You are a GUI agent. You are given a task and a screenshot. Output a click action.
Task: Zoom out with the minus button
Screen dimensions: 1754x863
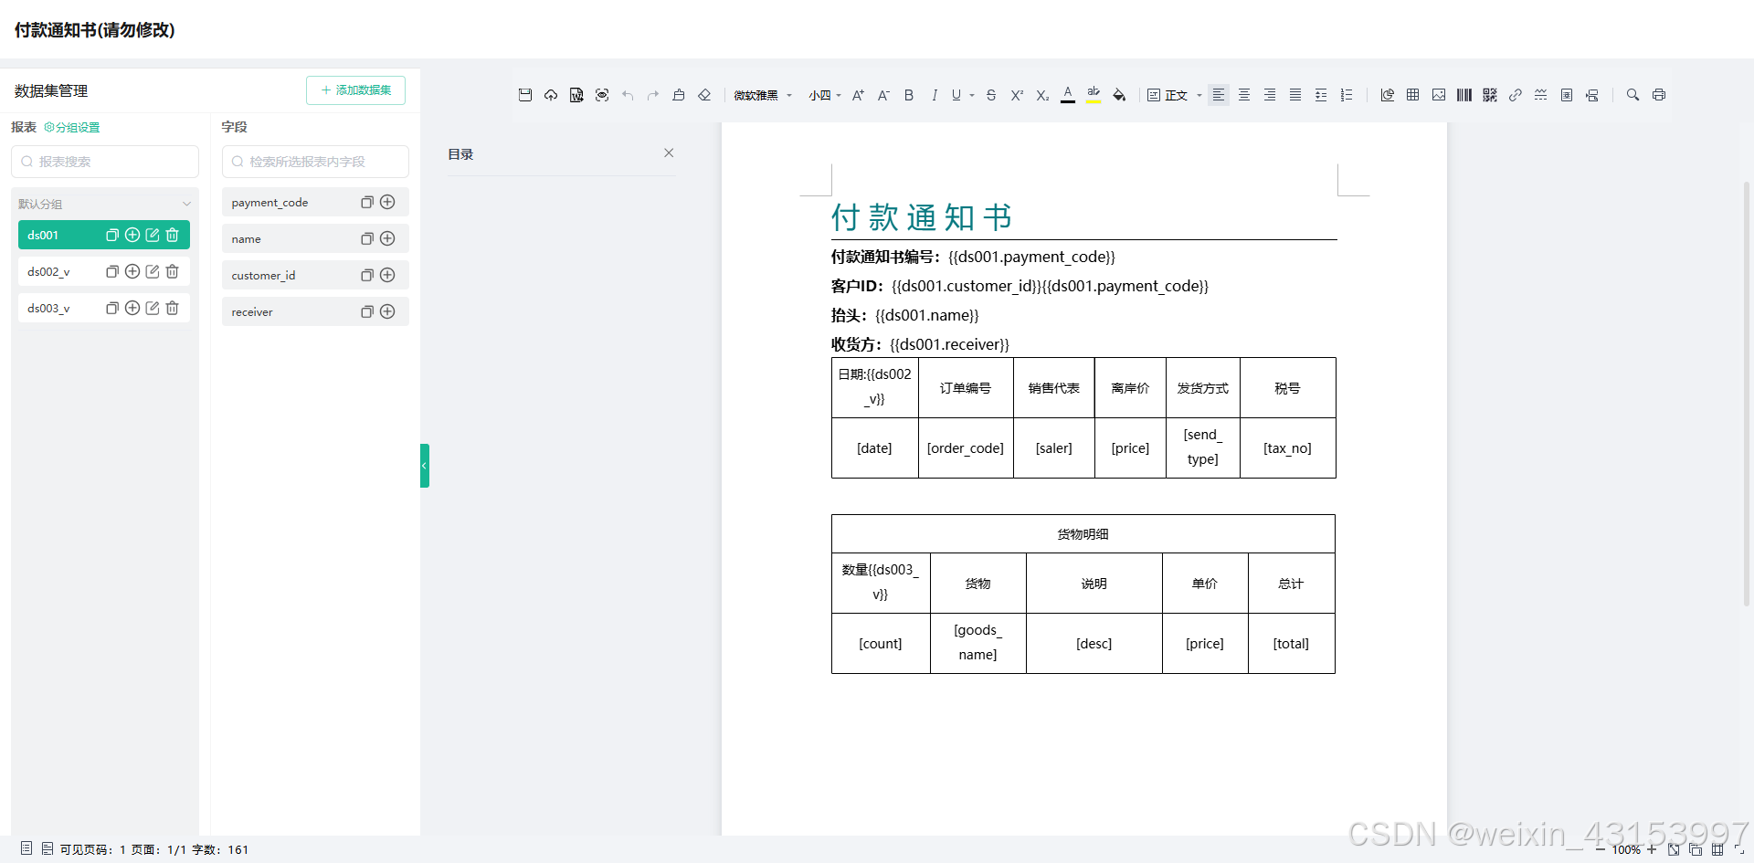[x=1600, y=850]
